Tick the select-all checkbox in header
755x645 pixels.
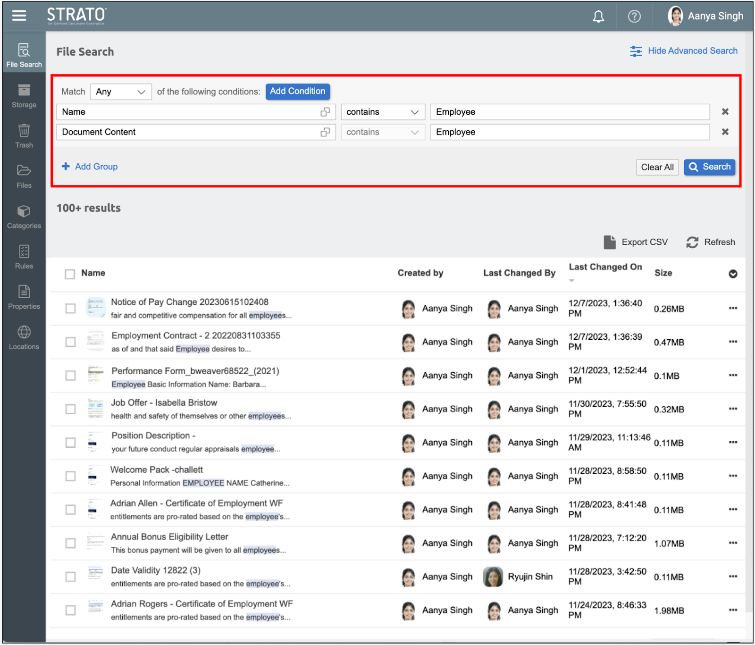[x=70, y=274]
